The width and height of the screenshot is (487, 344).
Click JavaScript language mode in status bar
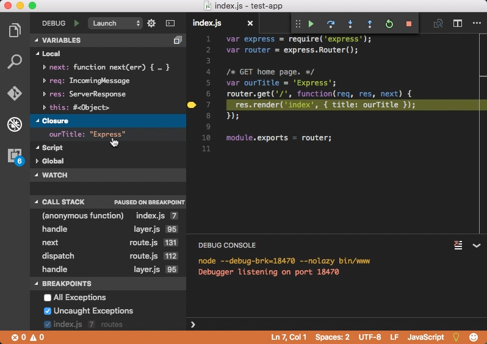coord(425,337)
